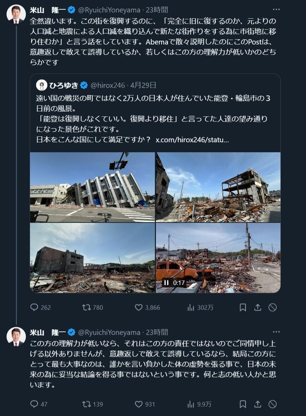Bookmark the first post
The width and height of the screenshot is (306, 416).
[x=243, y=308]
